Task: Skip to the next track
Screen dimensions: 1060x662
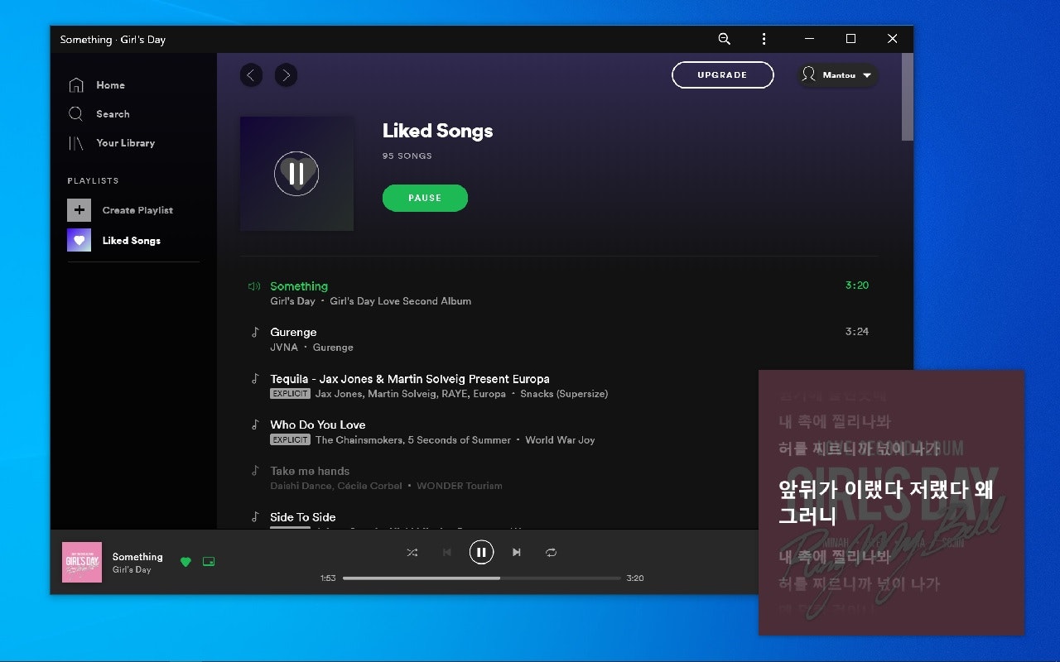Action: pos(517,552)
